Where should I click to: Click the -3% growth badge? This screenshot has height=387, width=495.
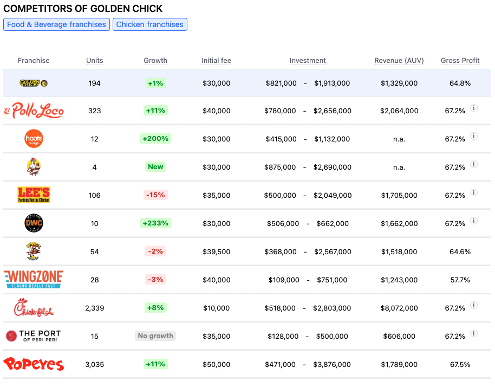pyautogui.click(x=155, y=279)
